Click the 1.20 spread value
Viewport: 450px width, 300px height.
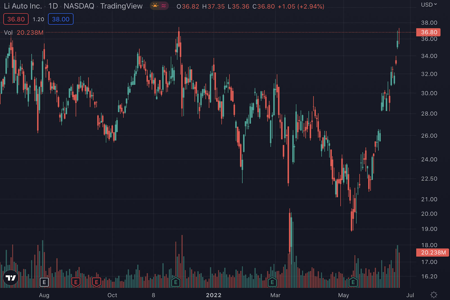(38, 19)
